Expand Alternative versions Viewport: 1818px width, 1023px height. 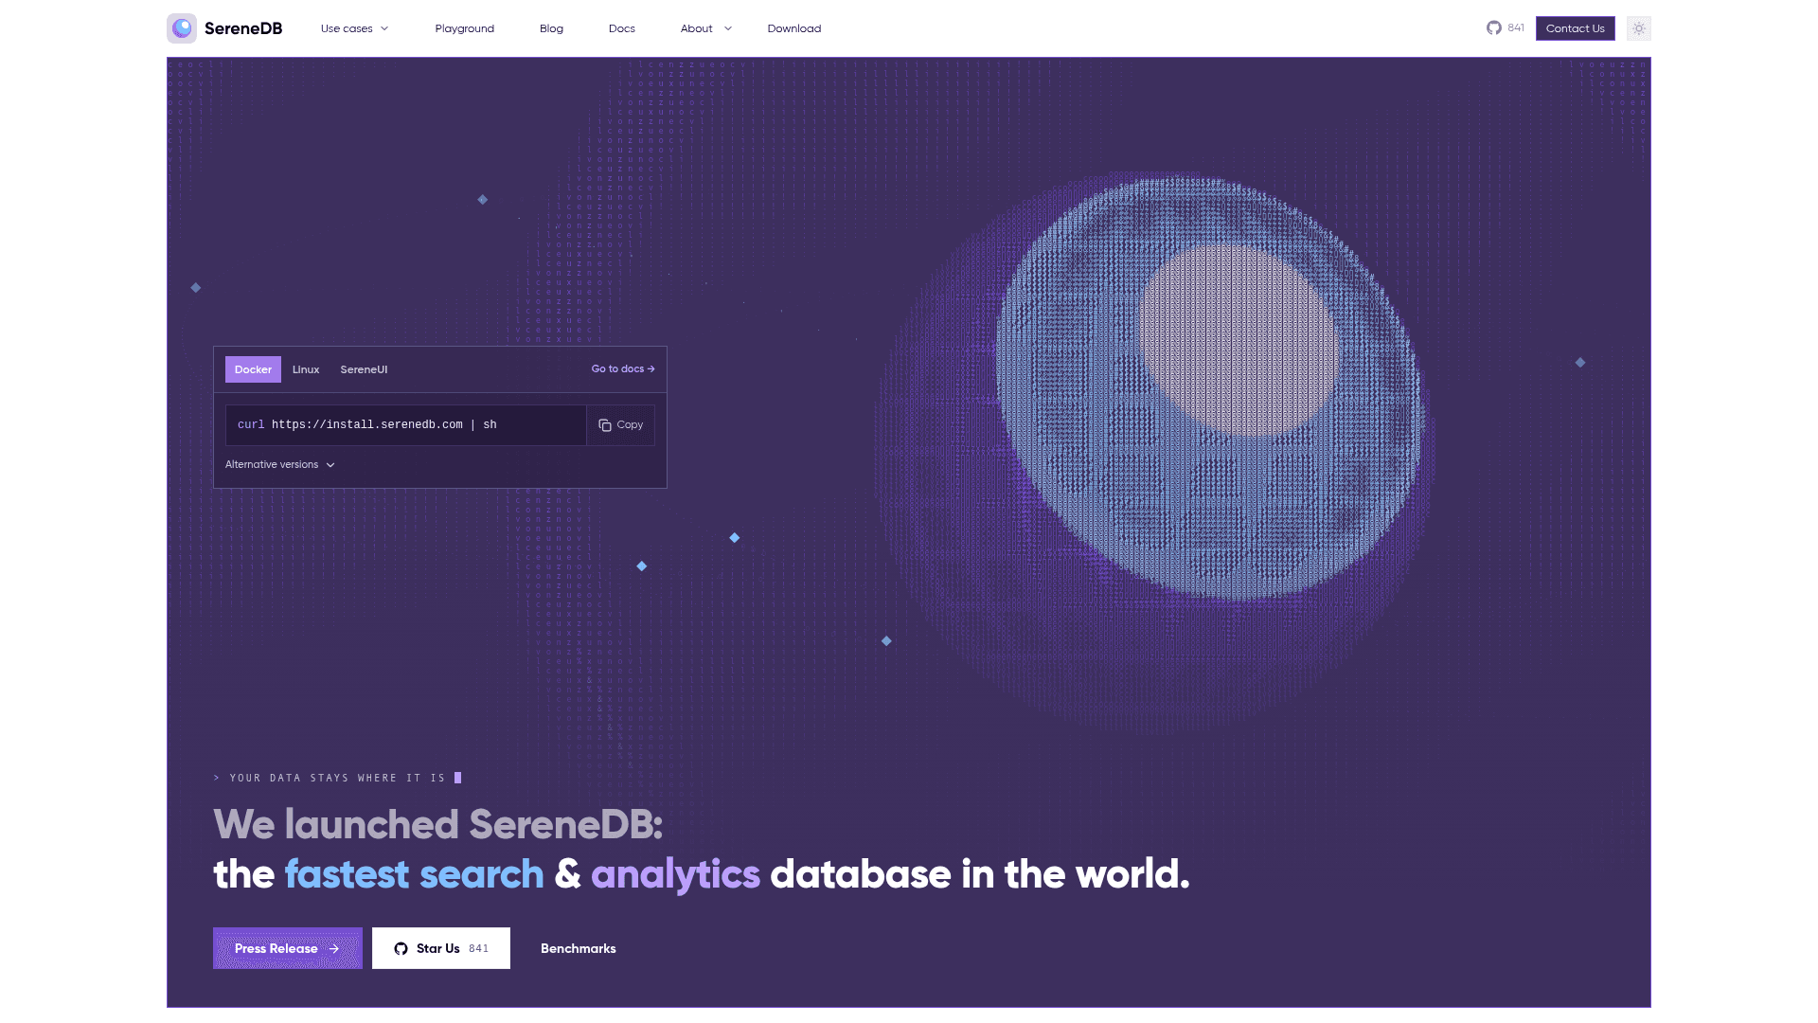click(x=280, y=465)
